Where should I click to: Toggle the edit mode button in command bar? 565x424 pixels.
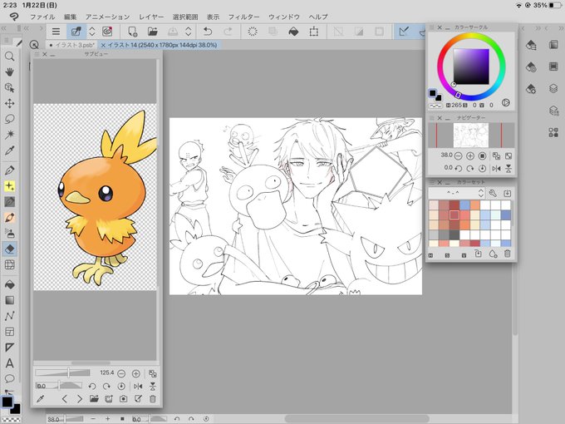point(76,32)
